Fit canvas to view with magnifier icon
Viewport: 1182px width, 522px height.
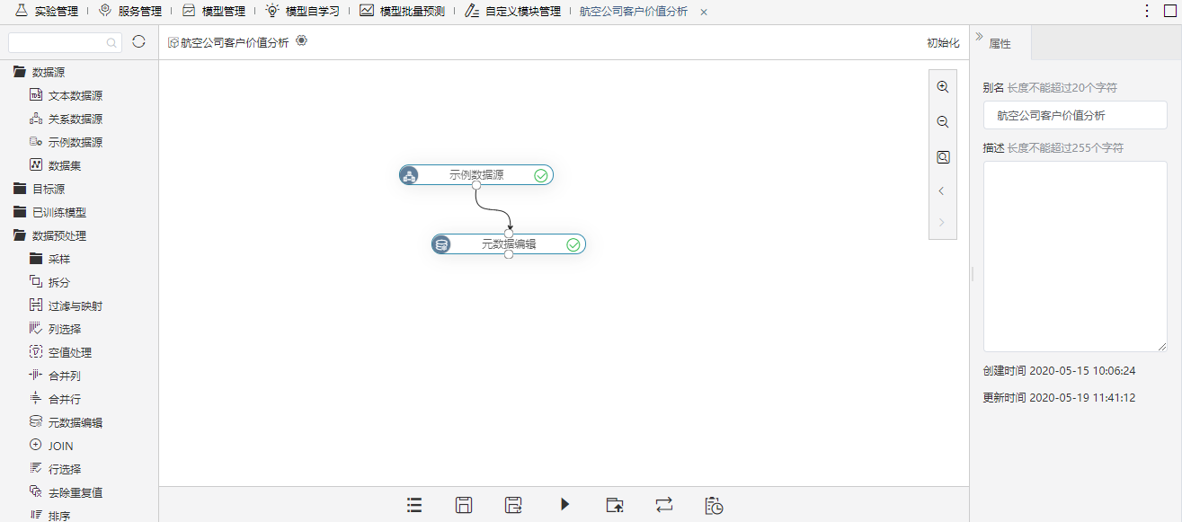(x=943, y=156)
